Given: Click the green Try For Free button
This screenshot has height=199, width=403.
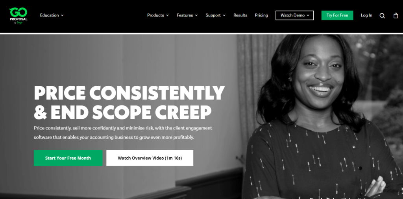Looking at the screenshot, I should pos(337,15).
